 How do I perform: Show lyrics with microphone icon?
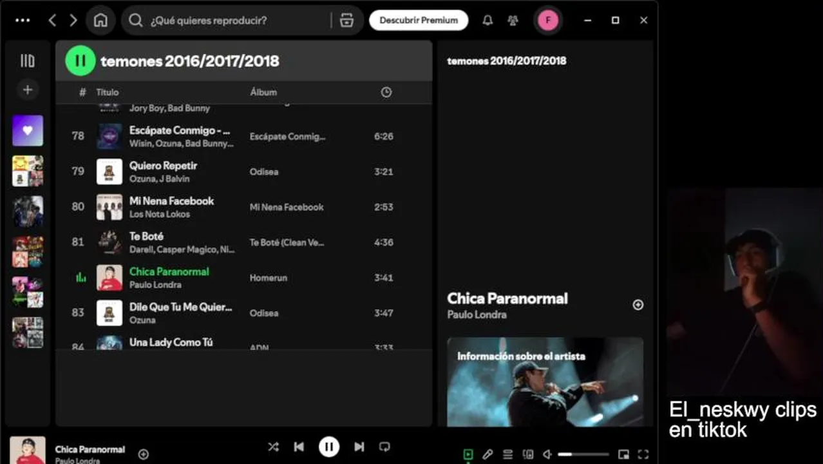tap(488, 454)
